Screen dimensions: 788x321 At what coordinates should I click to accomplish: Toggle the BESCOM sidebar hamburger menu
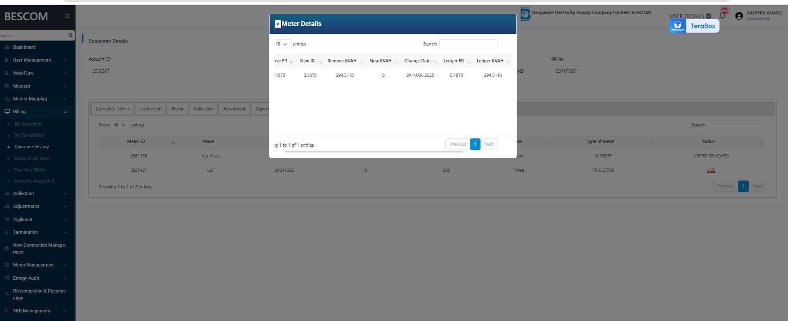67,16
